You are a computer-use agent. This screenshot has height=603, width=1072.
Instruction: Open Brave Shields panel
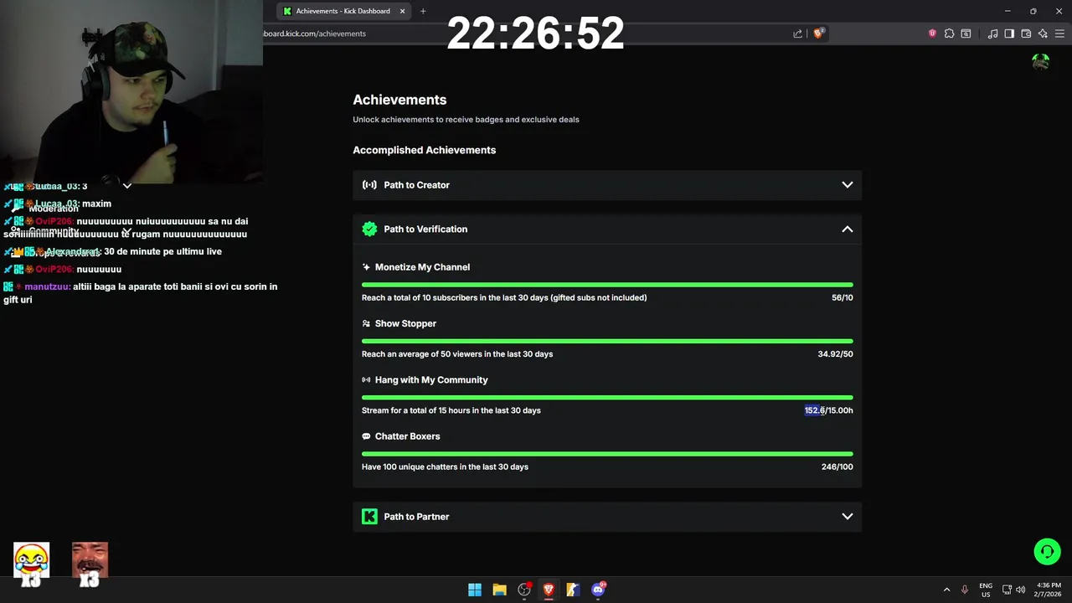(x=819, y=33)
